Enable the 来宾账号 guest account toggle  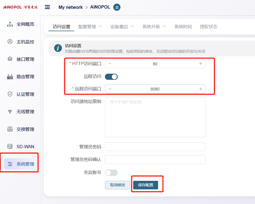coord(111,173)
